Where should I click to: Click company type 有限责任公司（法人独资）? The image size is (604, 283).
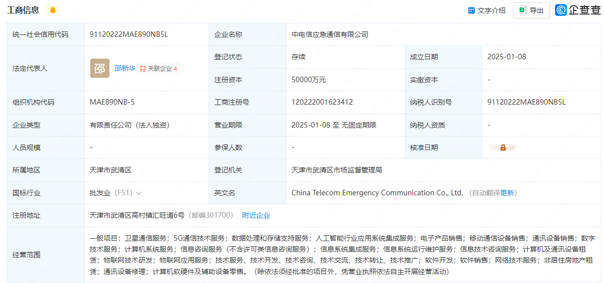click(x=130, y=125)
